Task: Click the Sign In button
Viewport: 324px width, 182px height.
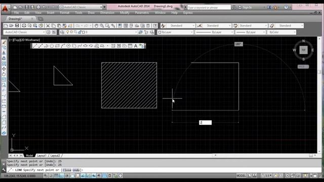Action: tap(247, 7)
